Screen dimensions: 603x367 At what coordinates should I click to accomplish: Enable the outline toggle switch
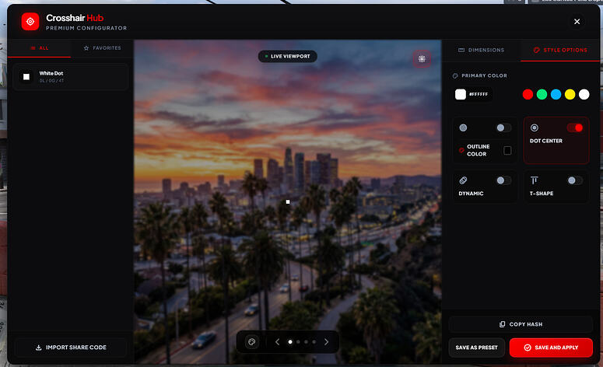tap(503, 128)
